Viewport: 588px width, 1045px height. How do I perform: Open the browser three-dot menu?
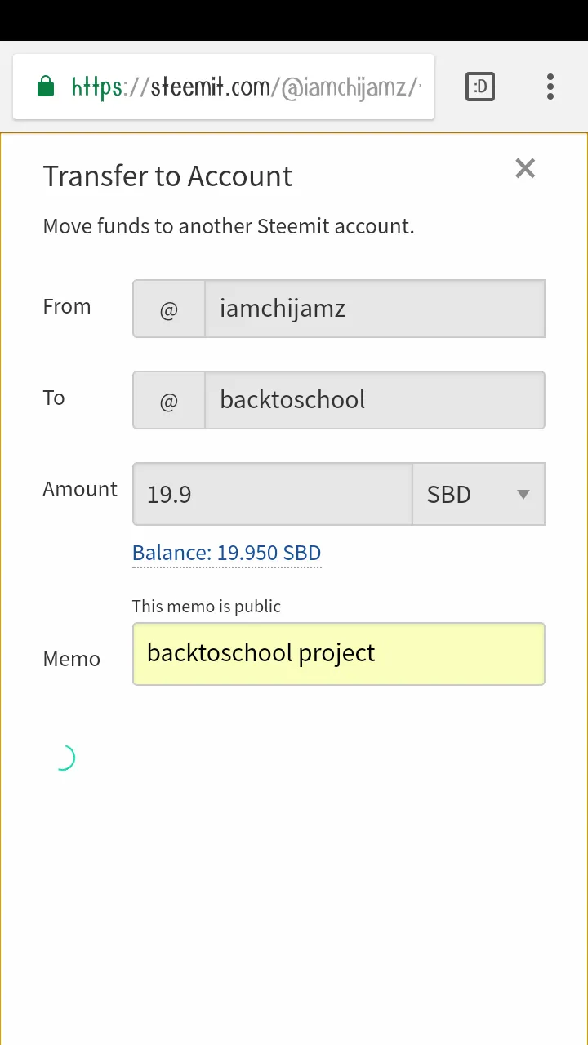[x=550, y=87]
